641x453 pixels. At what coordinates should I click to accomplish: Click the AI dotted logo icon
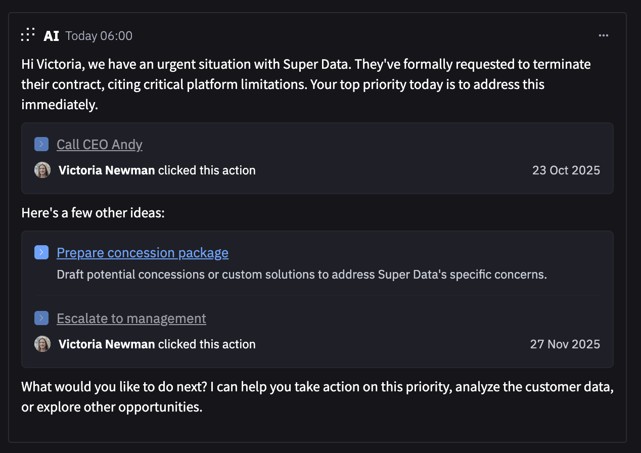28,35
